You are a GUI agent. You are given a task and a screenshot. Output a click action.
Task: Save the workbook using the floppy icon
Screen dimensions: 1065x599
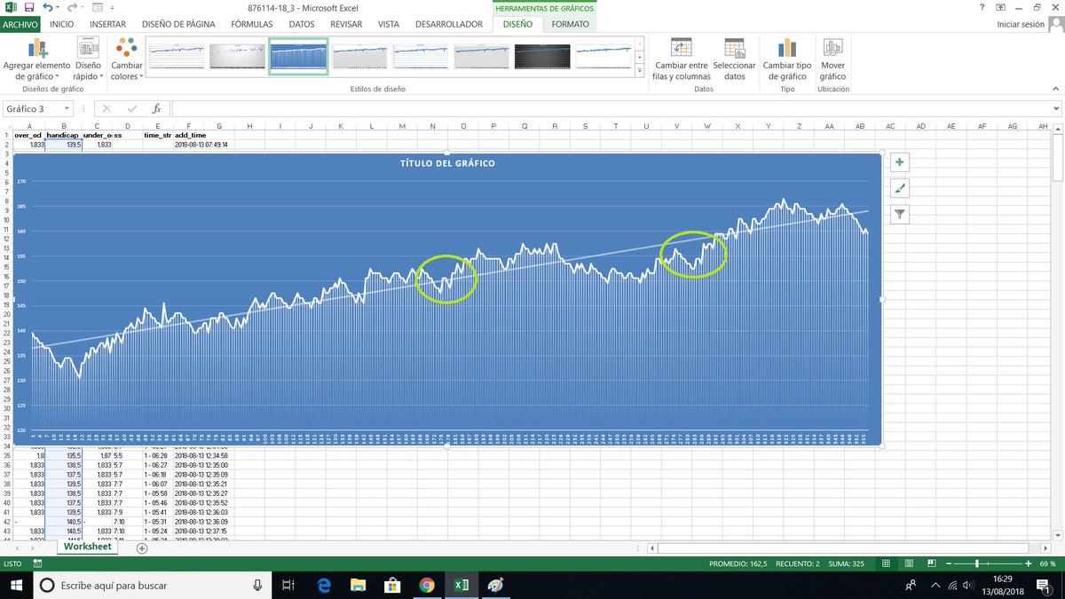pos(29,7)
